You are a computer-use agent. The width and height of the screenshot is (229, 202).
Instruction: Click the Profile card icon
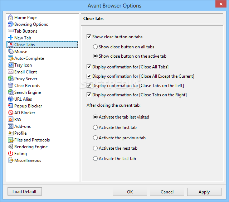click(x=10, y=133)
